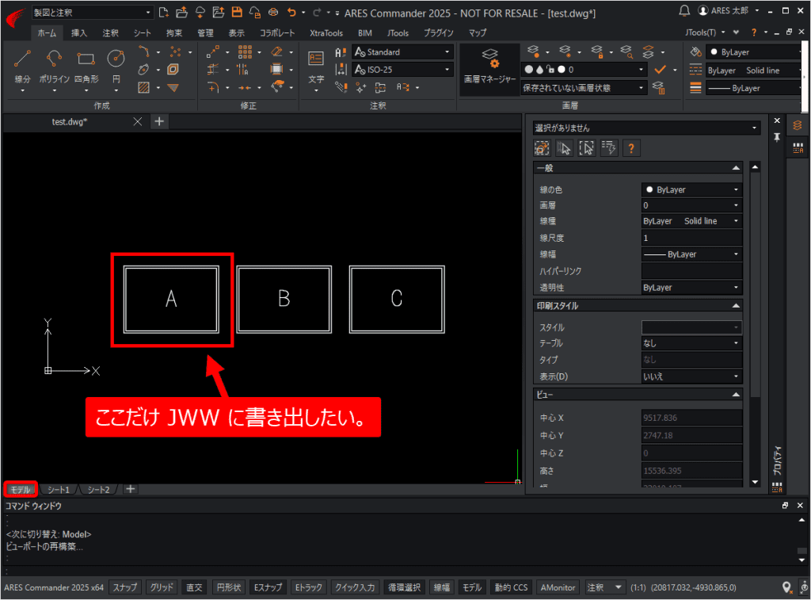Click the Print icon in quick access toolbar

click(x=273, y=13)
